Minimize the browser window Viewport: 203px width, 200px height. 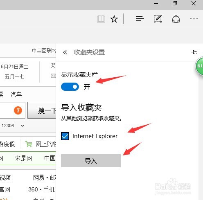(x=156, y=4)
